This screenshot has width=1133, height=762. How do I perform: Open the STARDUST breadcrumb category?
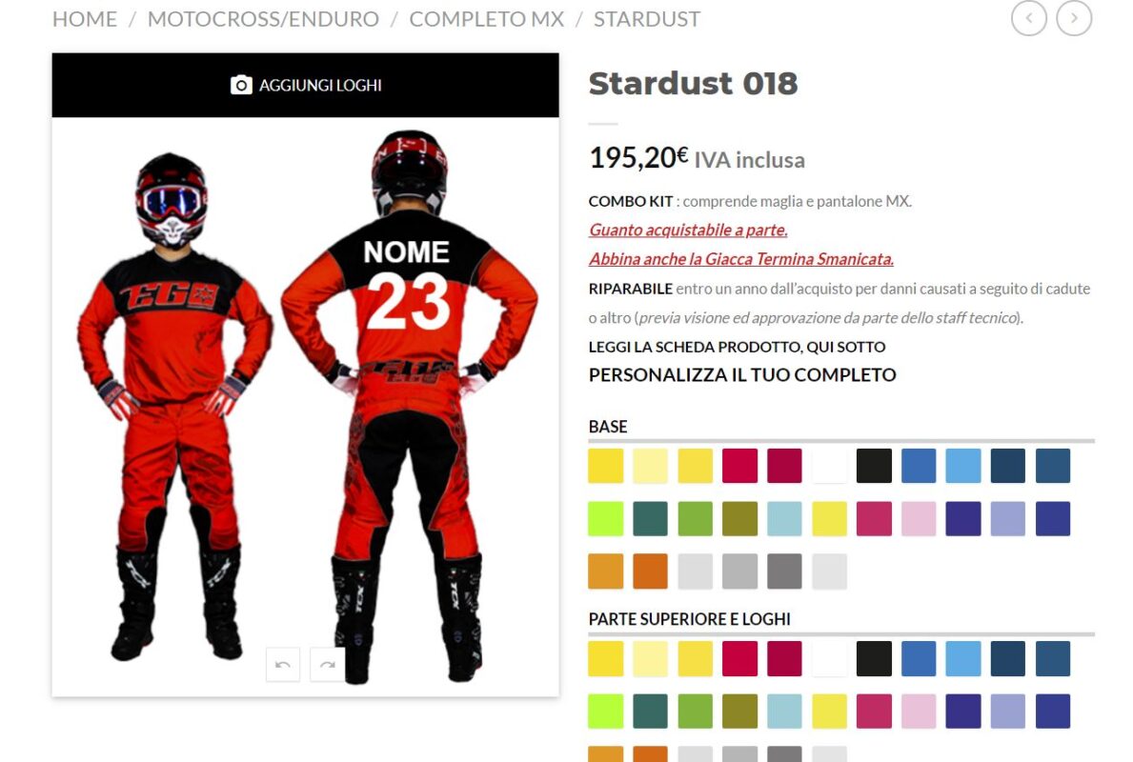647,19
